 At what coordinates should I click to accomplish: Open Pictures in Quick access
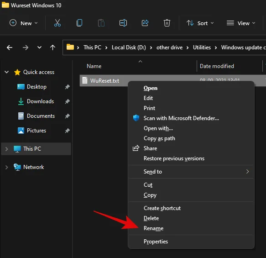[37, 131]
